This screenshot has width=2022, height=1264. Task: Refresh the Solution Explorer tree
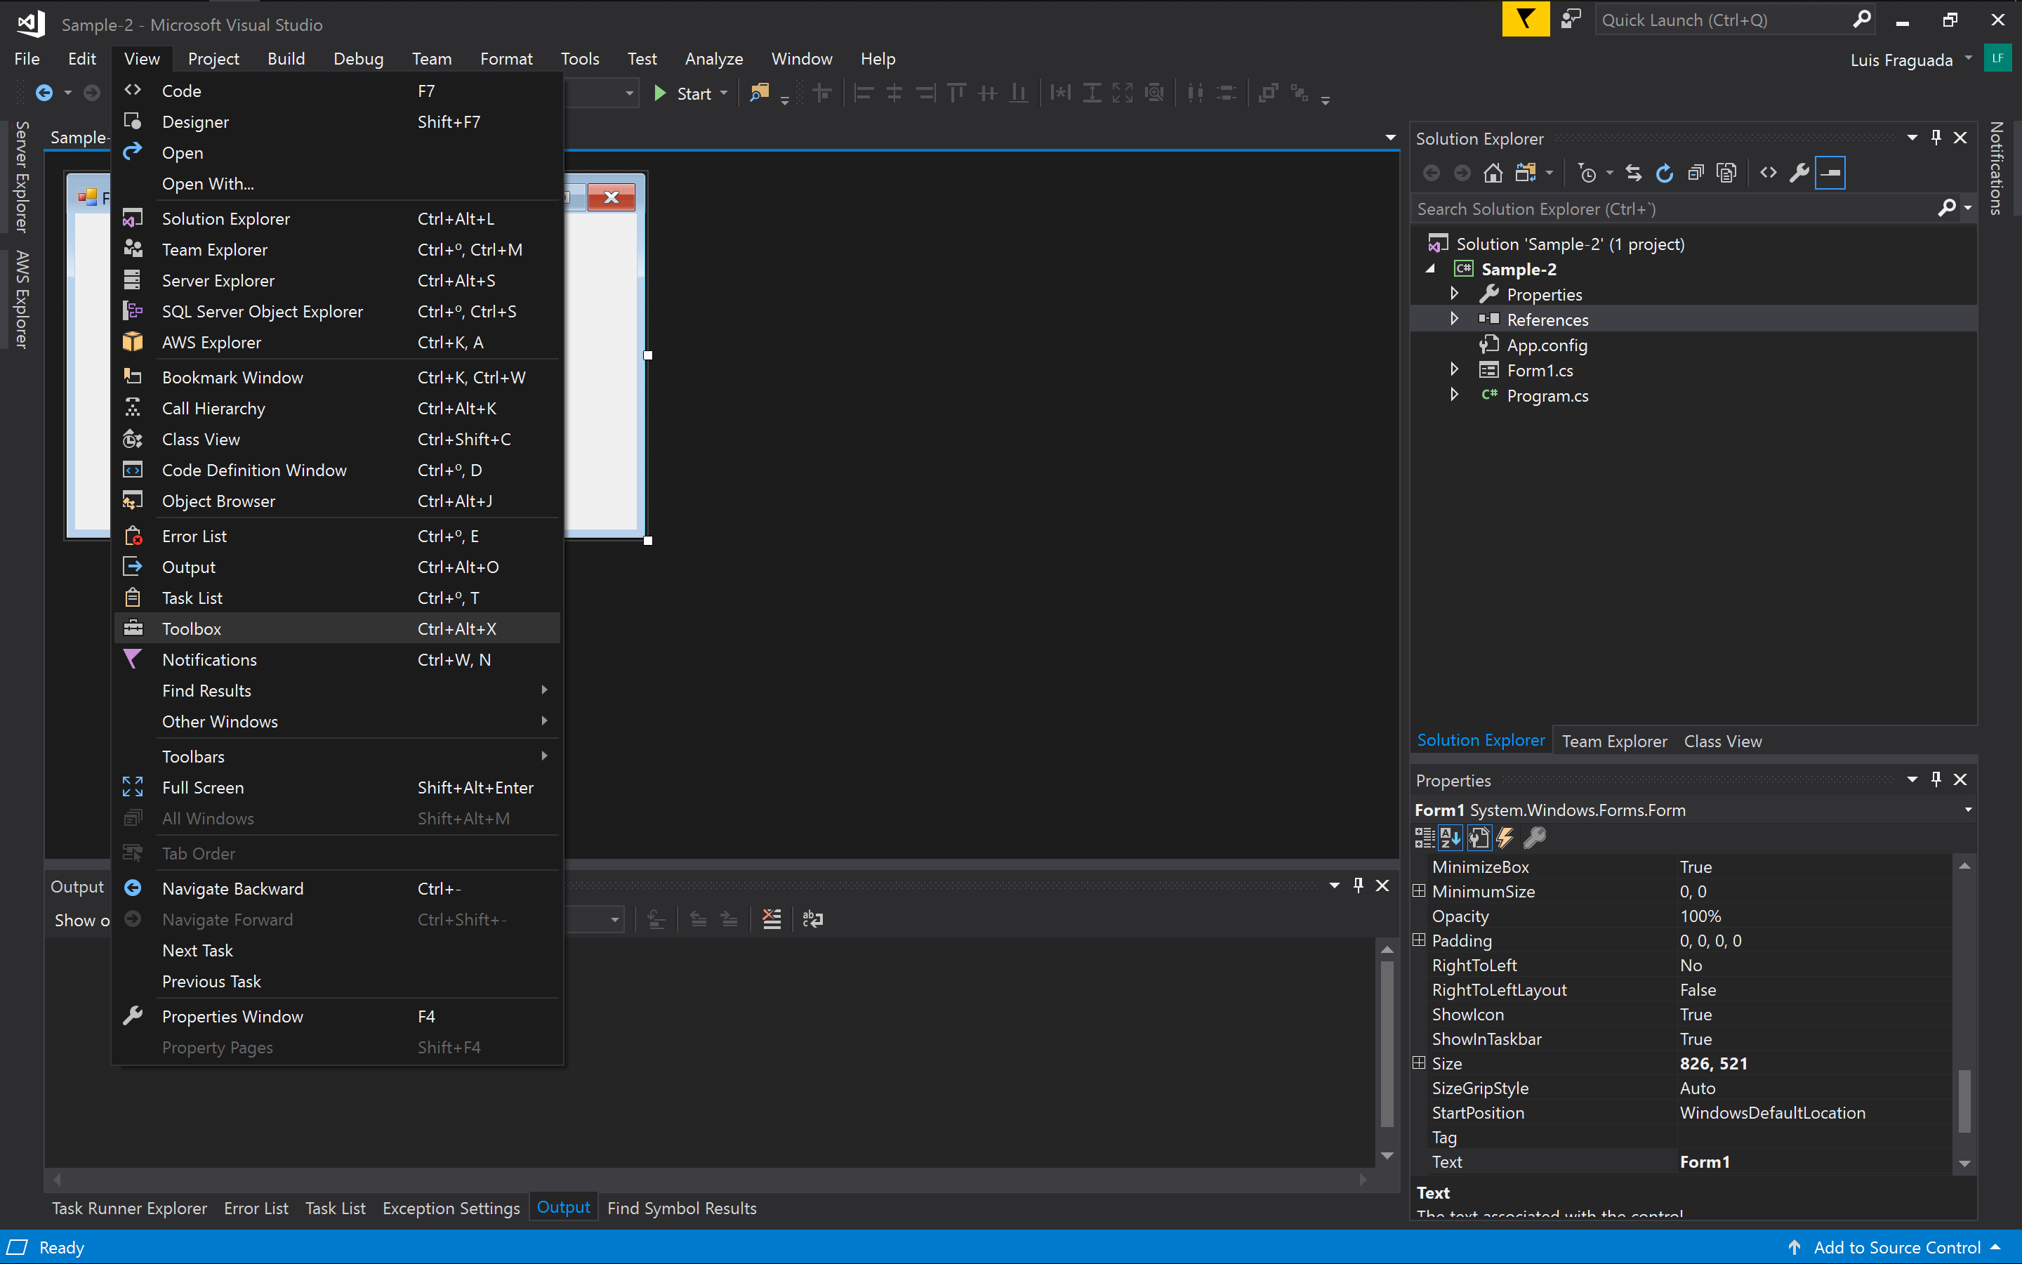point(1665,173)
